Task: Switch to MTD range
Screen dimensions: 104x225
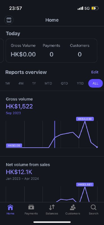Action: (48, 83)
